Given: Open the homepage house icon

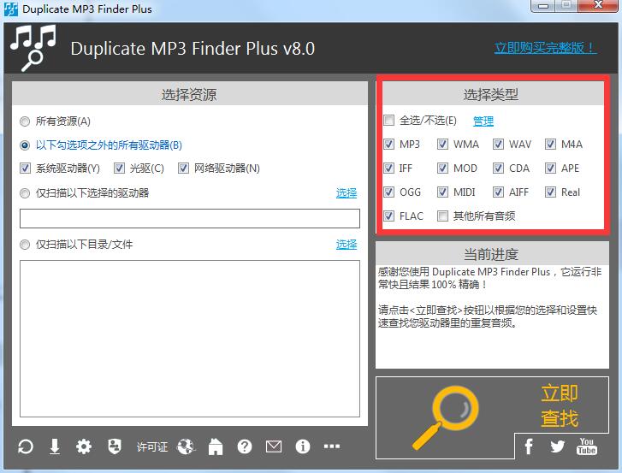Looking at the screenshot, I should coord(216,446).
